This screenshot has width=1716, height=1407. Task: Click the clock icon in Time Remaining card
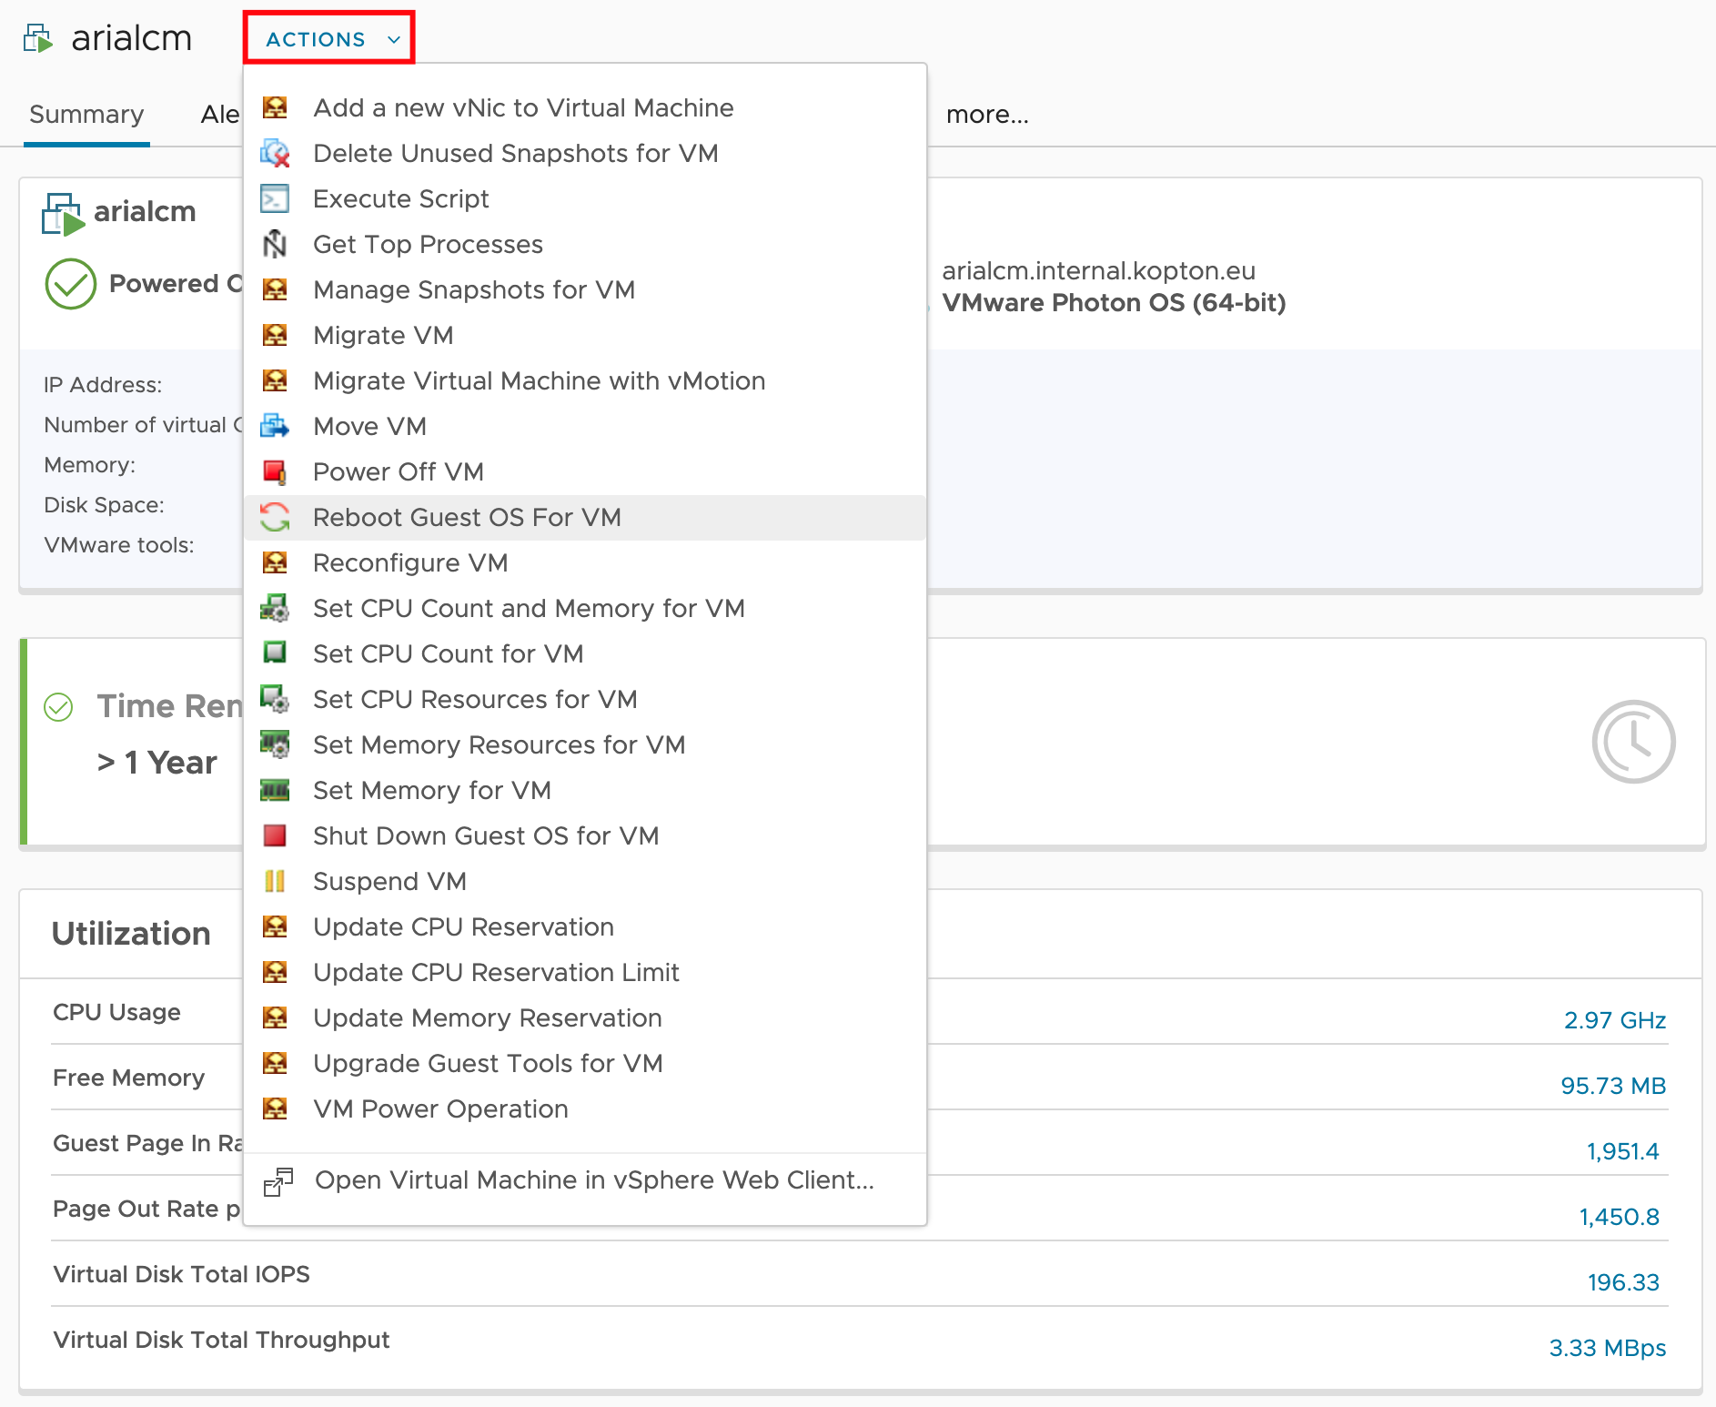1634,742
